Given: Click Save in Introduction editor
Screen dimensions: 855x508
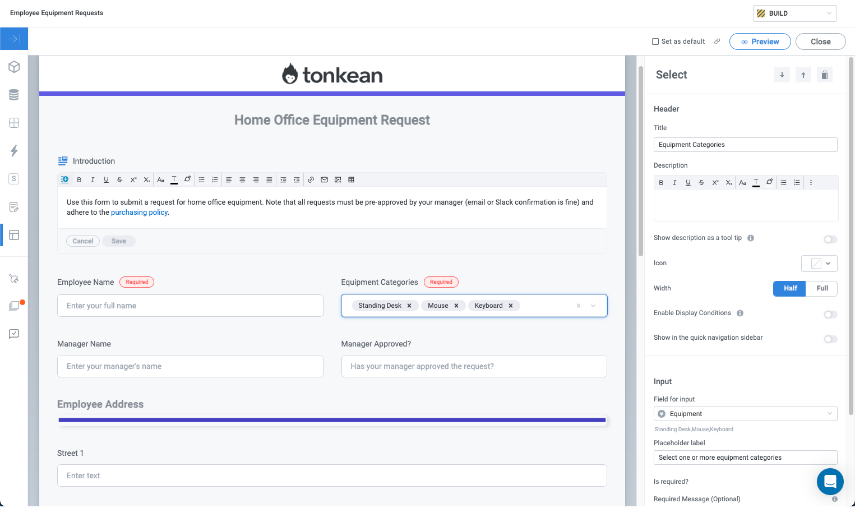Looking at the screenshot, I should (119, 241).
